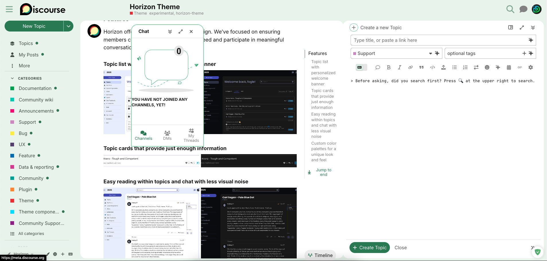Click the Announcements category color square
Image resolution: width=547 pixels, height=261 pixels.
(x=12, y=111)
